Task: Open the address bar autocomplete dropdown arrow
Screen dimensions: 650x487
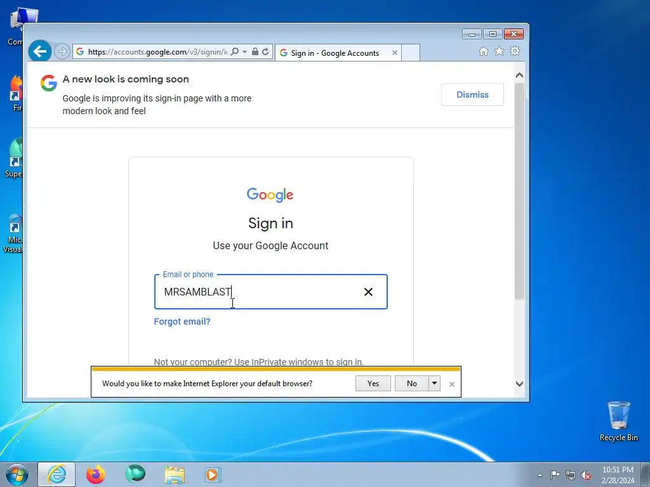Action: coord(244,51)
